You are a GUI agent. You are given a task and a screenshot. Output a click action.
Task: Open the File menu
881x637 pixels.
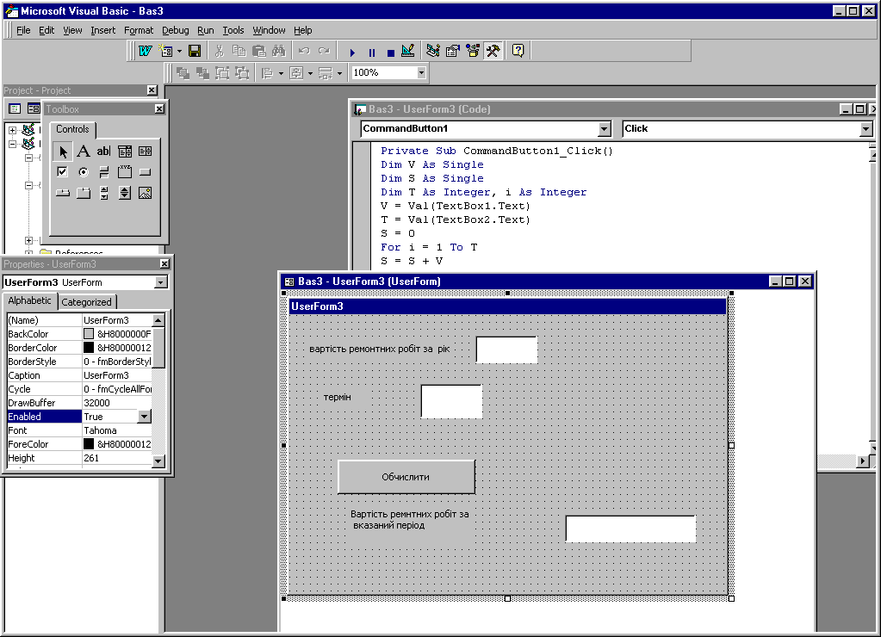click(x=23, y=30)
